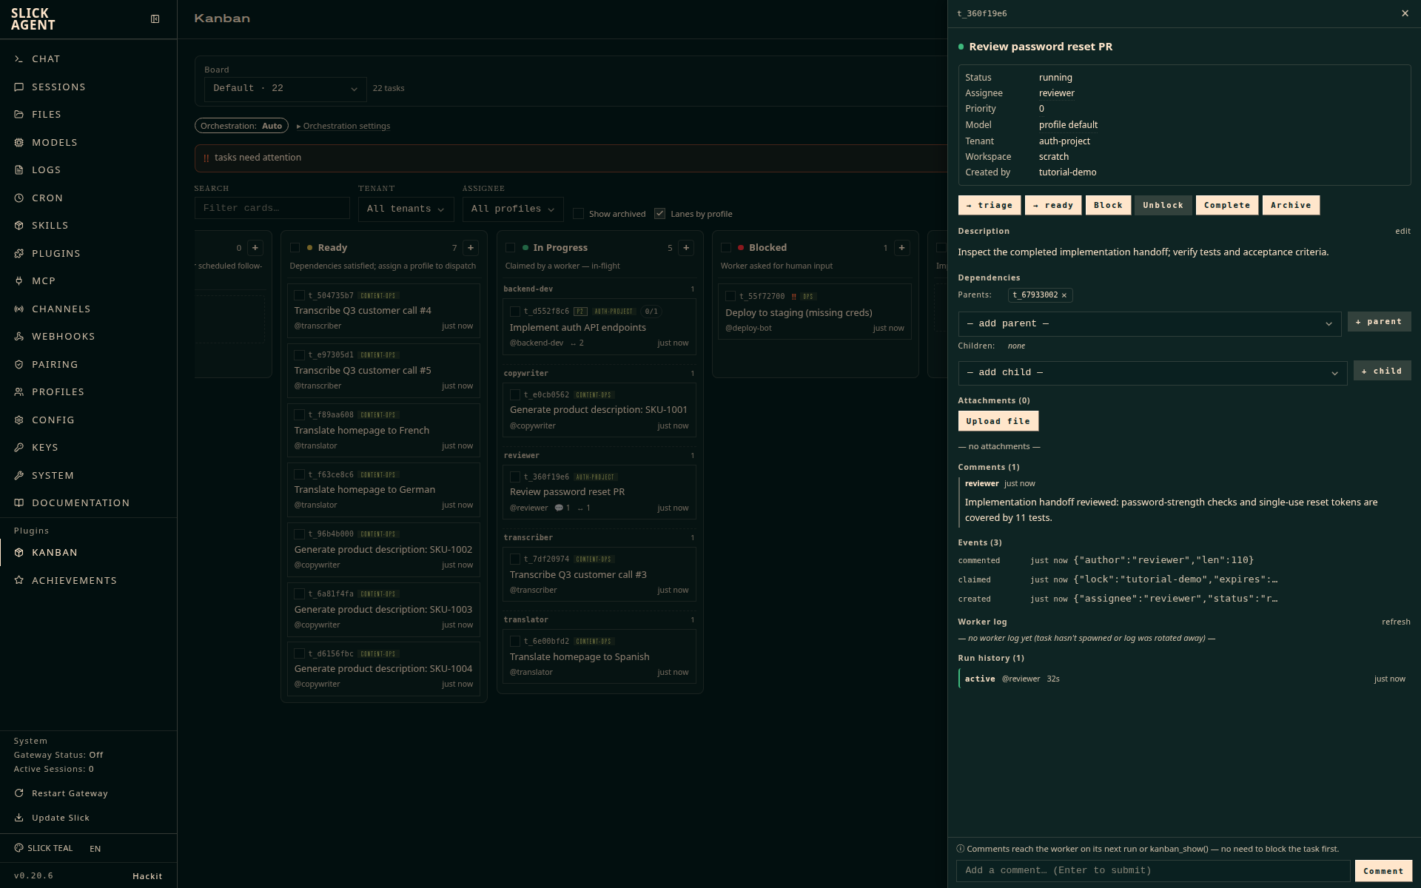This screenshot has width=1421, height=888.
Task: Click the Block task button
Action: pos(1108,206)
